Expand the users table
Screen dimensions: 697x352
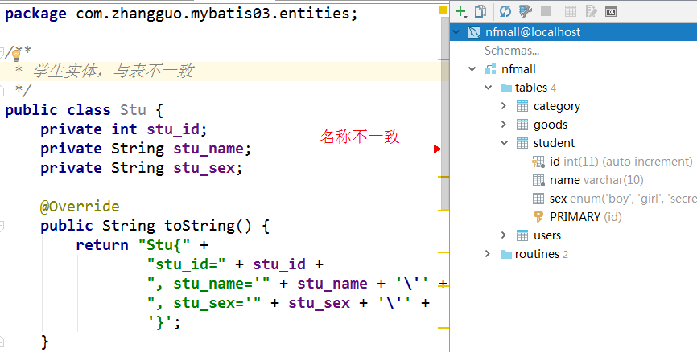pyautogui.click(x=504, y=235)
